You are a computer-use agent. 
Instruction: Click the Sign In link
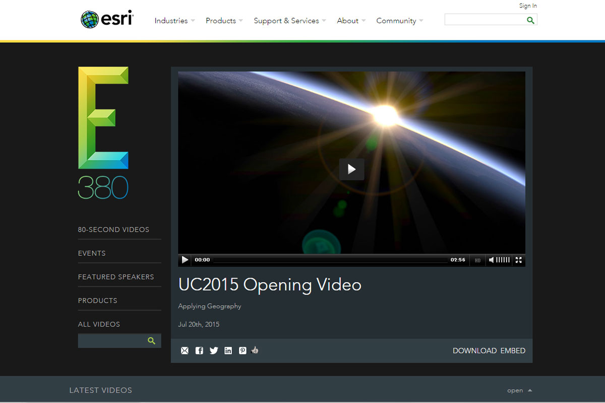[528, 6]
